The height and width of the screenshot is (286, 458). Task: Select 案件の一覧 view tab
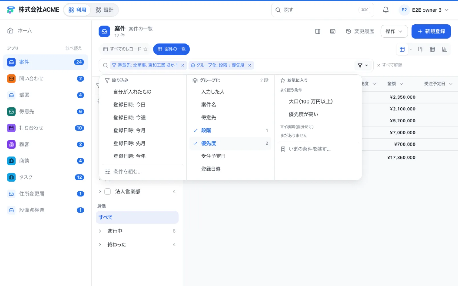171,49
